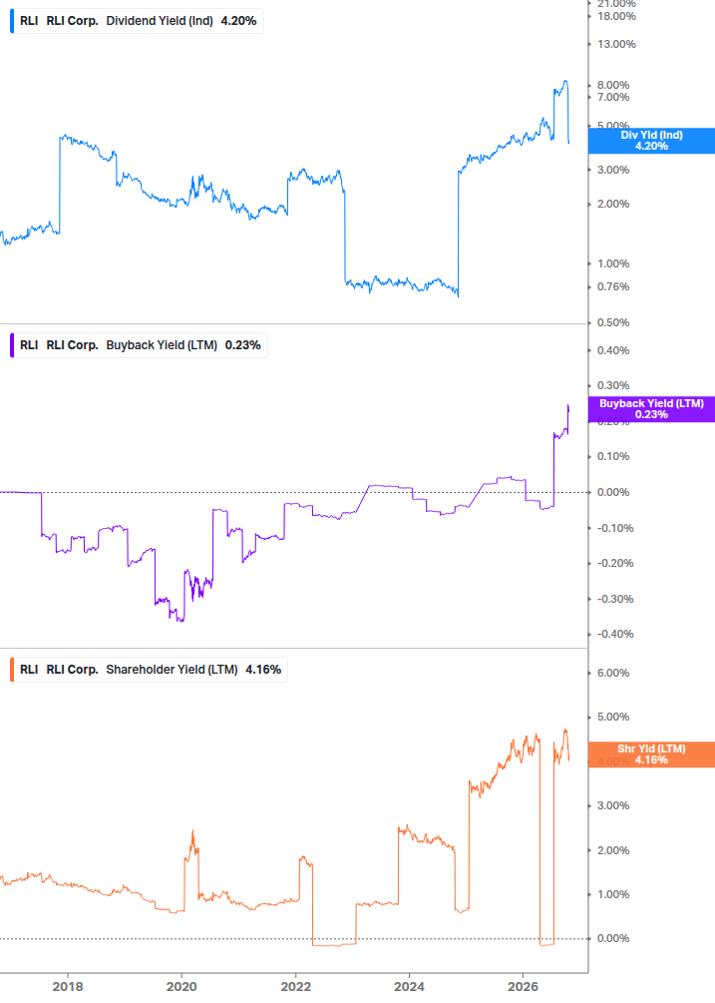Click the 2026 label on the time axis
The image size is (715, 1003).
[x=523, y=987]
